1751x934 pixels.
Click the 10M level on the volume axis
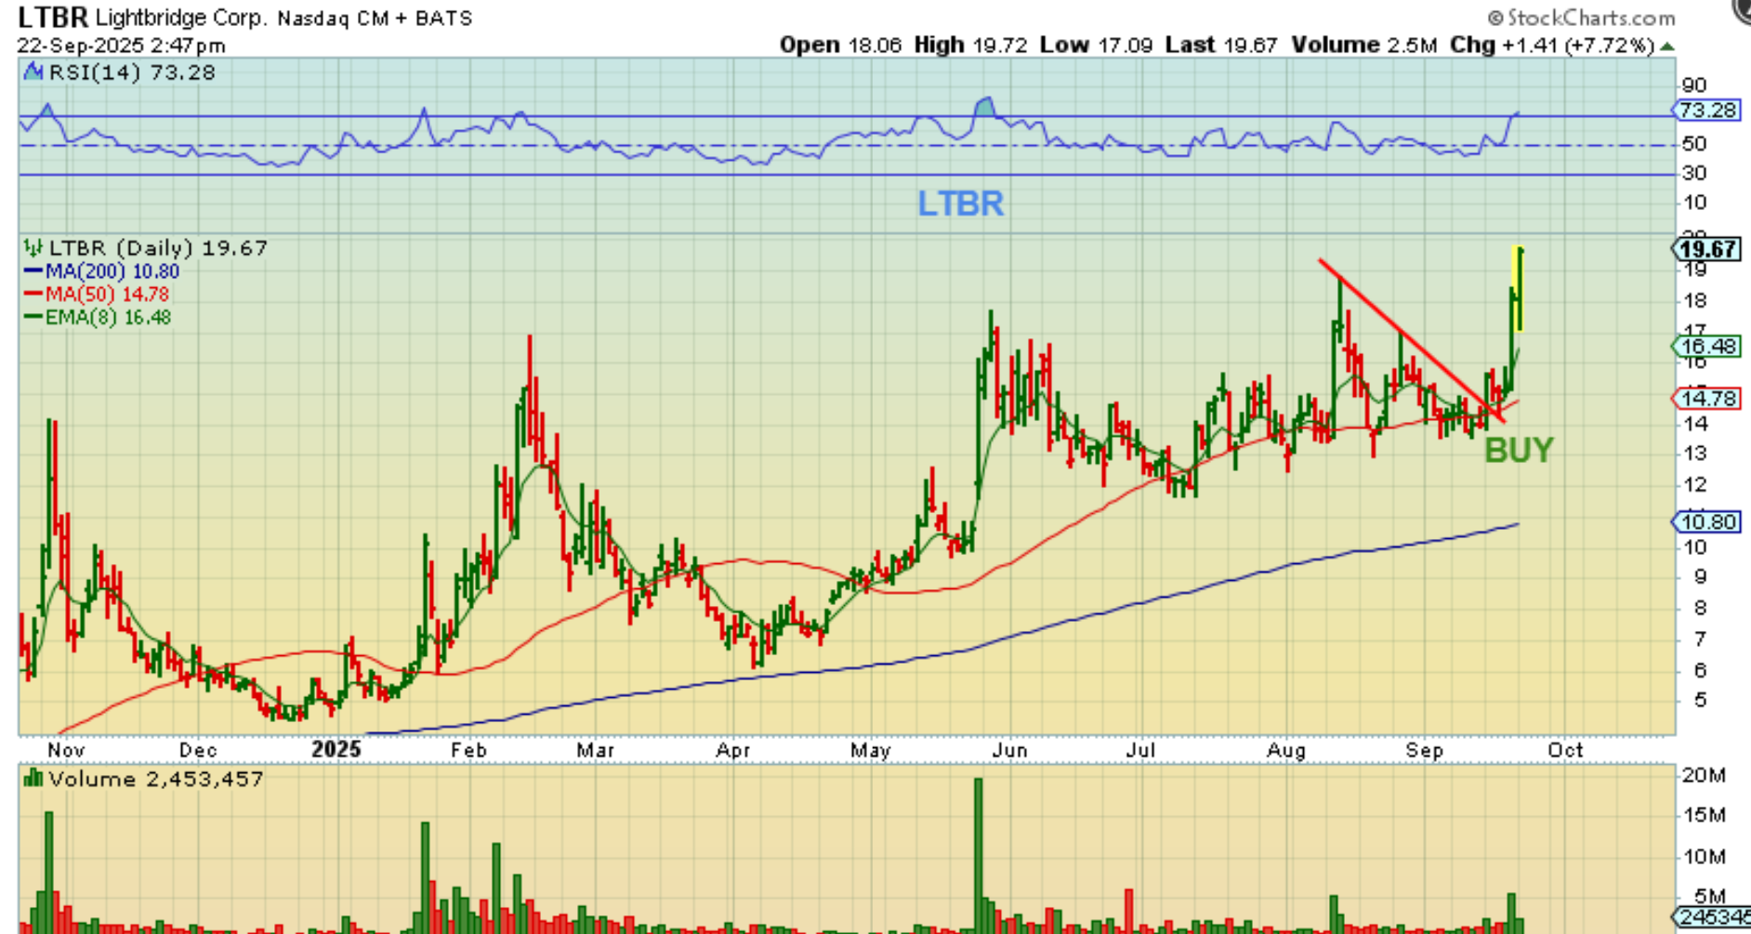click(1704, 856)
